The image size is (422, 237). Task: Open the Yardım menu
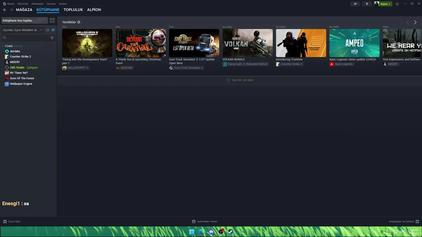tap(63, 4)
